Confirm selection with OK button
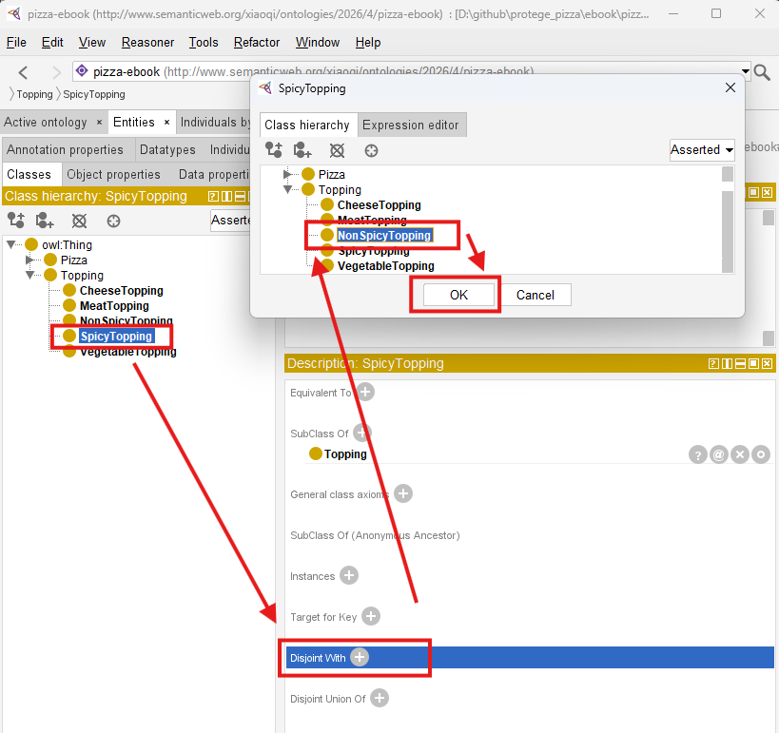This screenshot has height=733, width=779. click(458, 295)
